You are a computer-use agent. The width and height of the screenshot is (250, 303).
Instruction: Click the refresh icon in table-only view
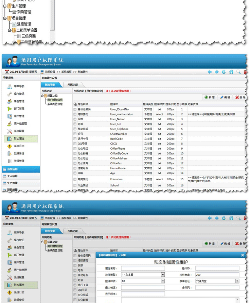tap(224, 72)
